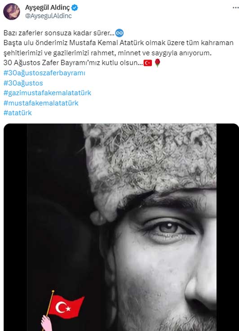The width and height of the screenshot is (239, 331).
Task: Click the tweet text about Zafer Bayramı
Action: (73, 63)
